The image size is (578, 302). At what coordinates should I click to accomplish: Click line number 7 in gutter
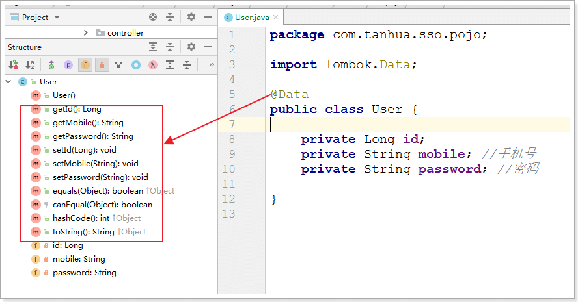click(232, 124)
